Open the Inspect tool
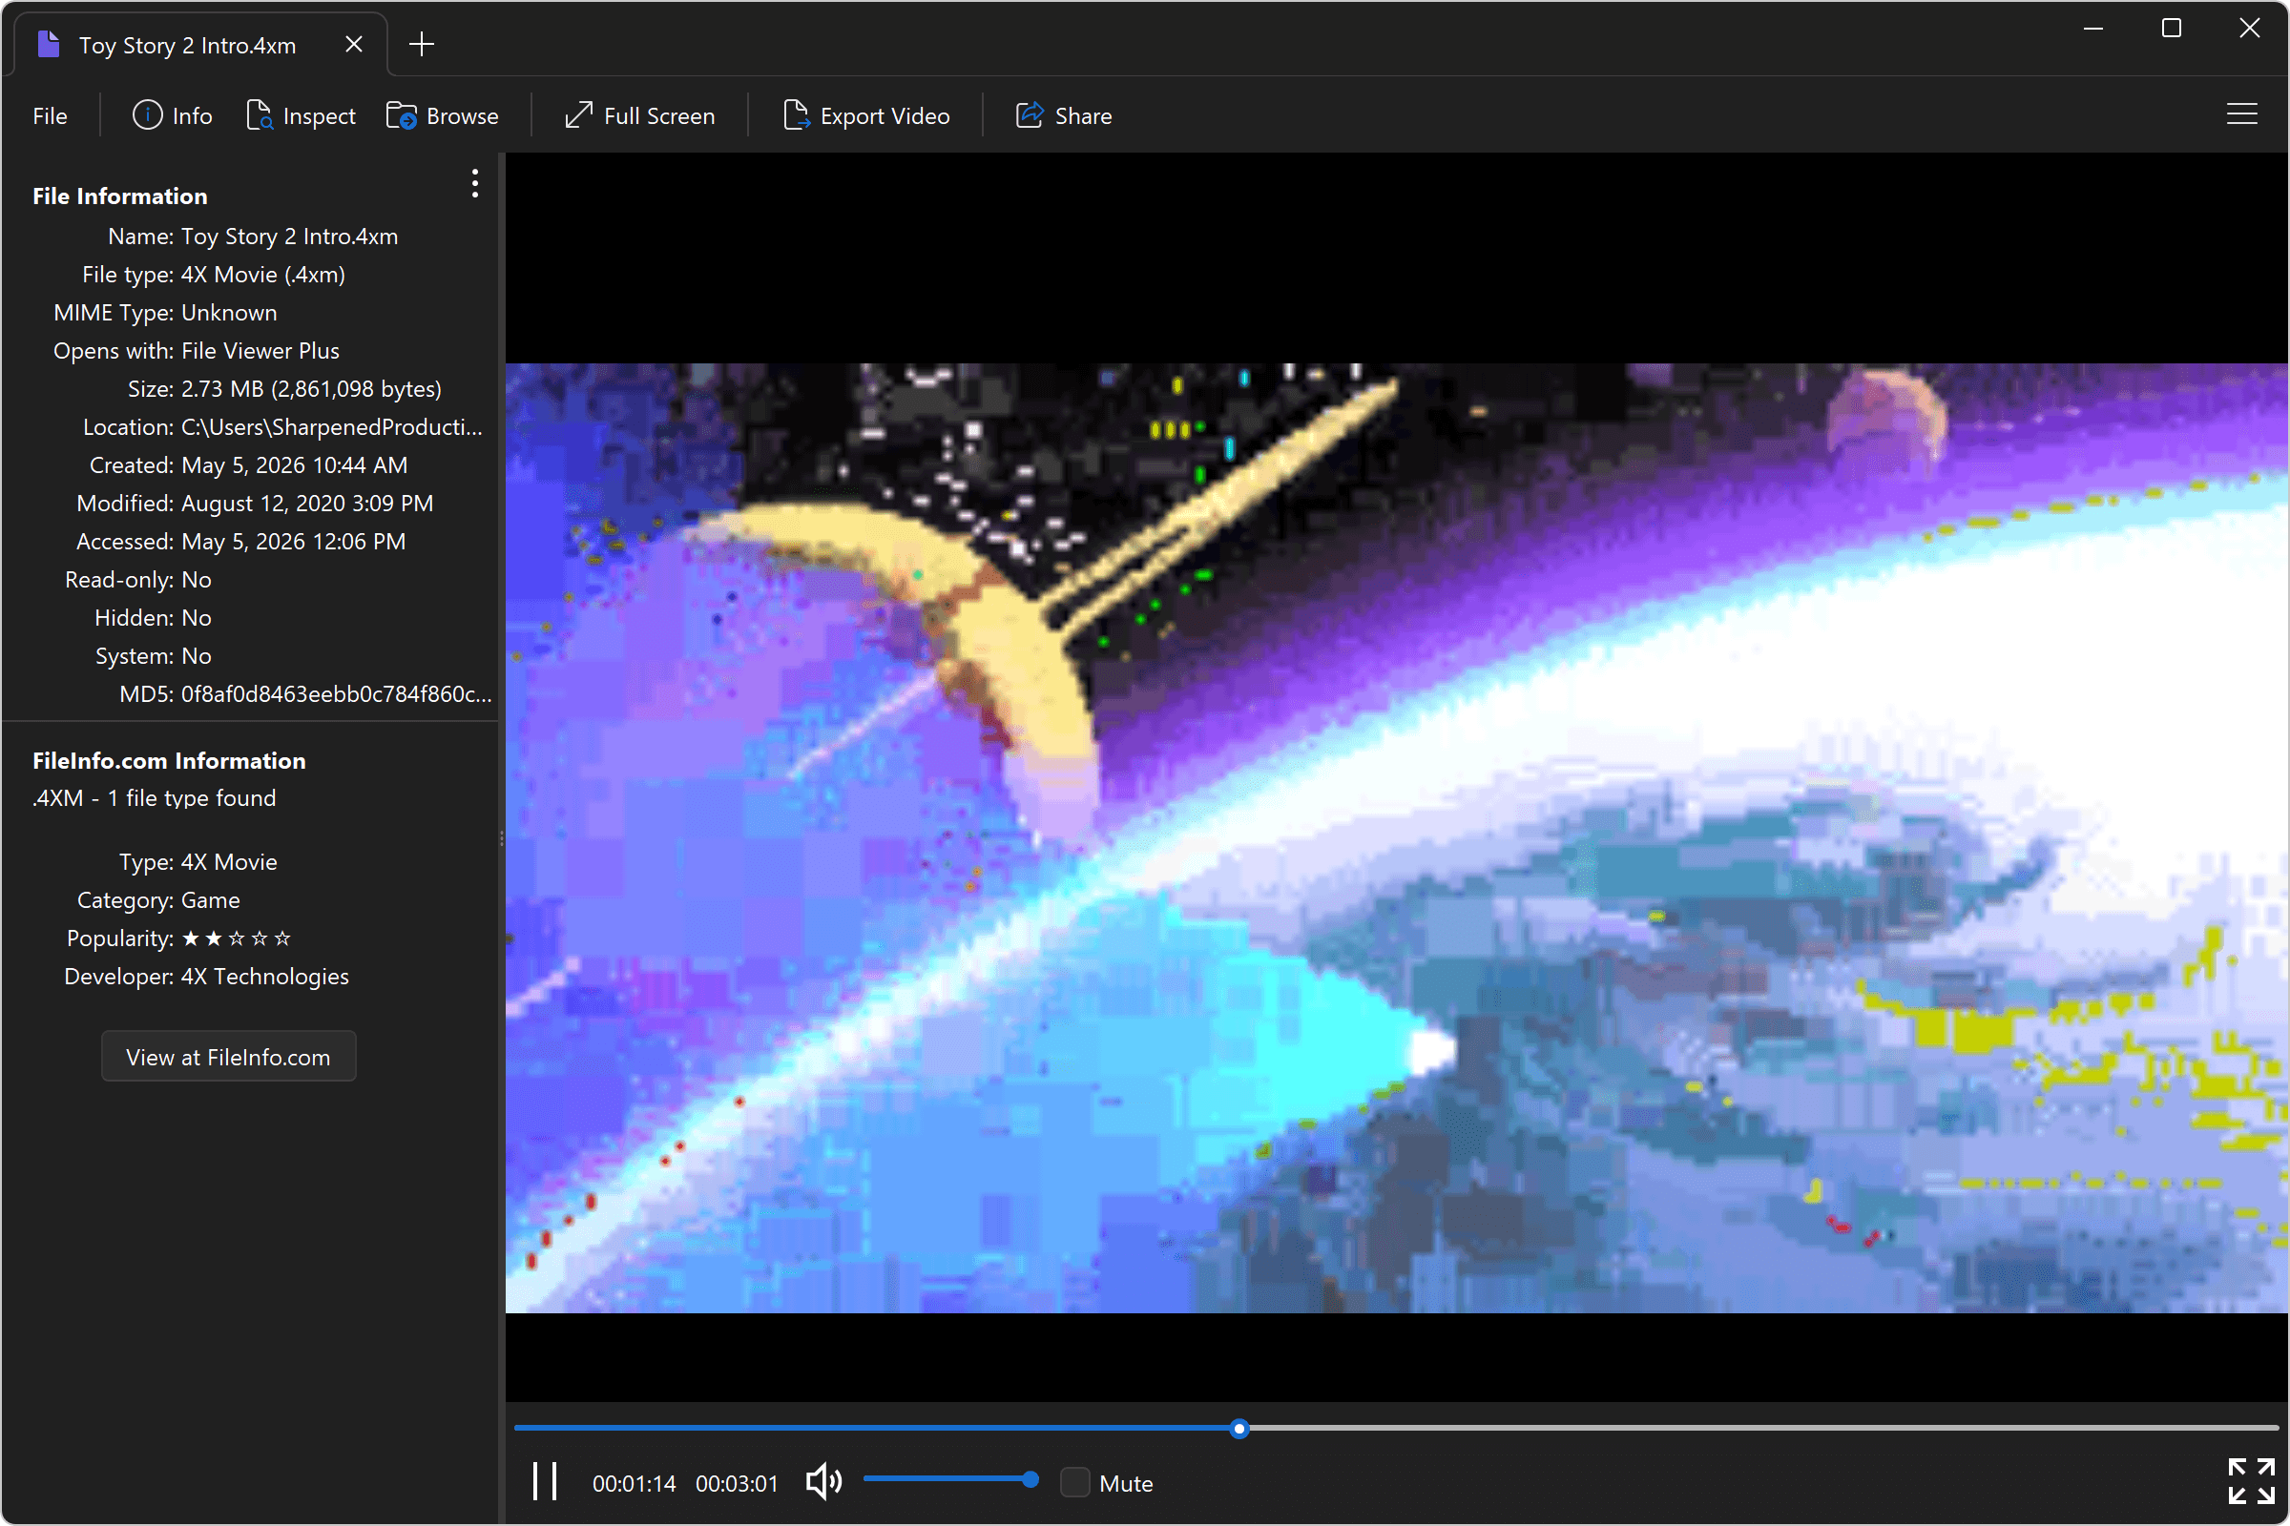This screenshot has height=1526, width=2290. coord(301,115)
